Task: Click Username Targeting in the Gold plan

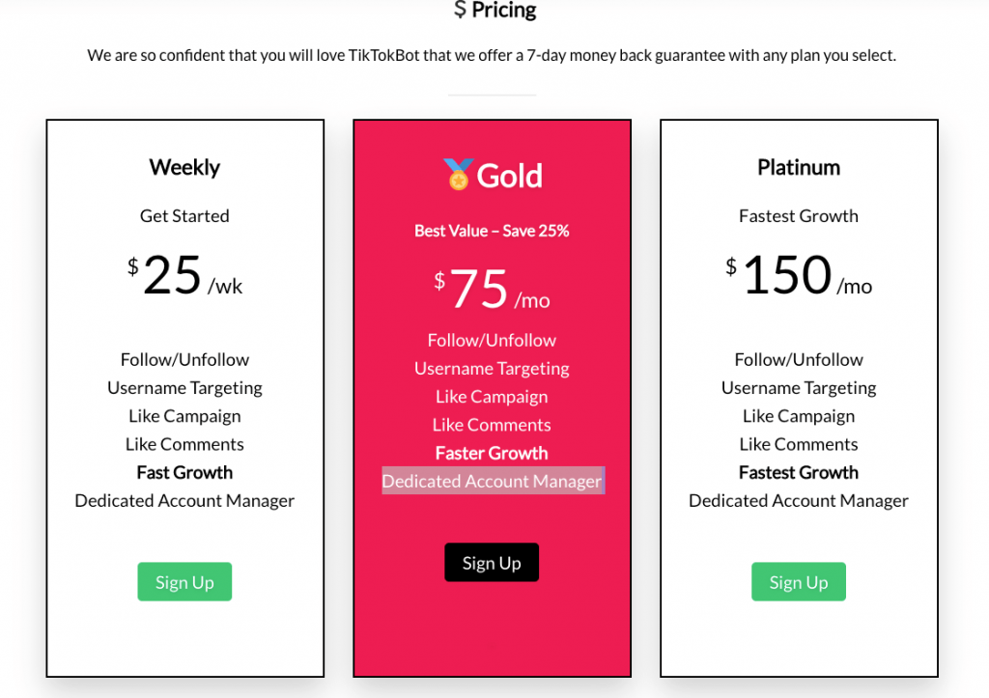Action: 492,368
